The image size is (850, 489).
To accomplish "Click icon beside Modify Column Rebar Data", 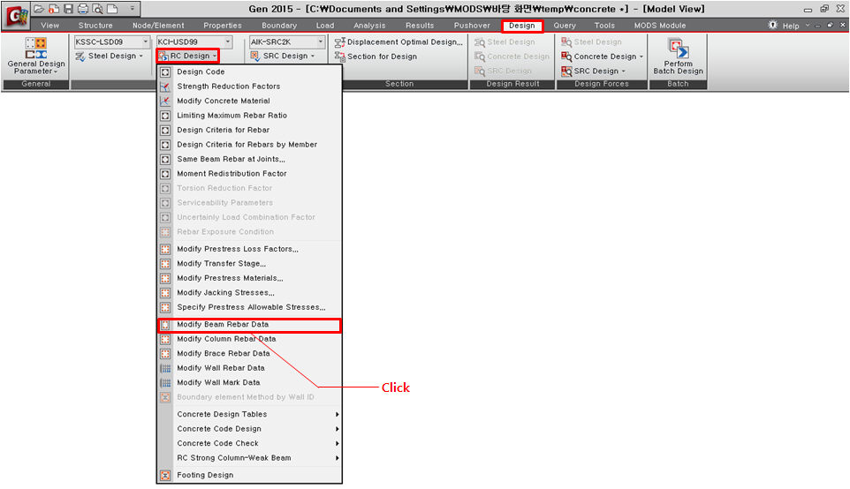I will coord(165,339).
